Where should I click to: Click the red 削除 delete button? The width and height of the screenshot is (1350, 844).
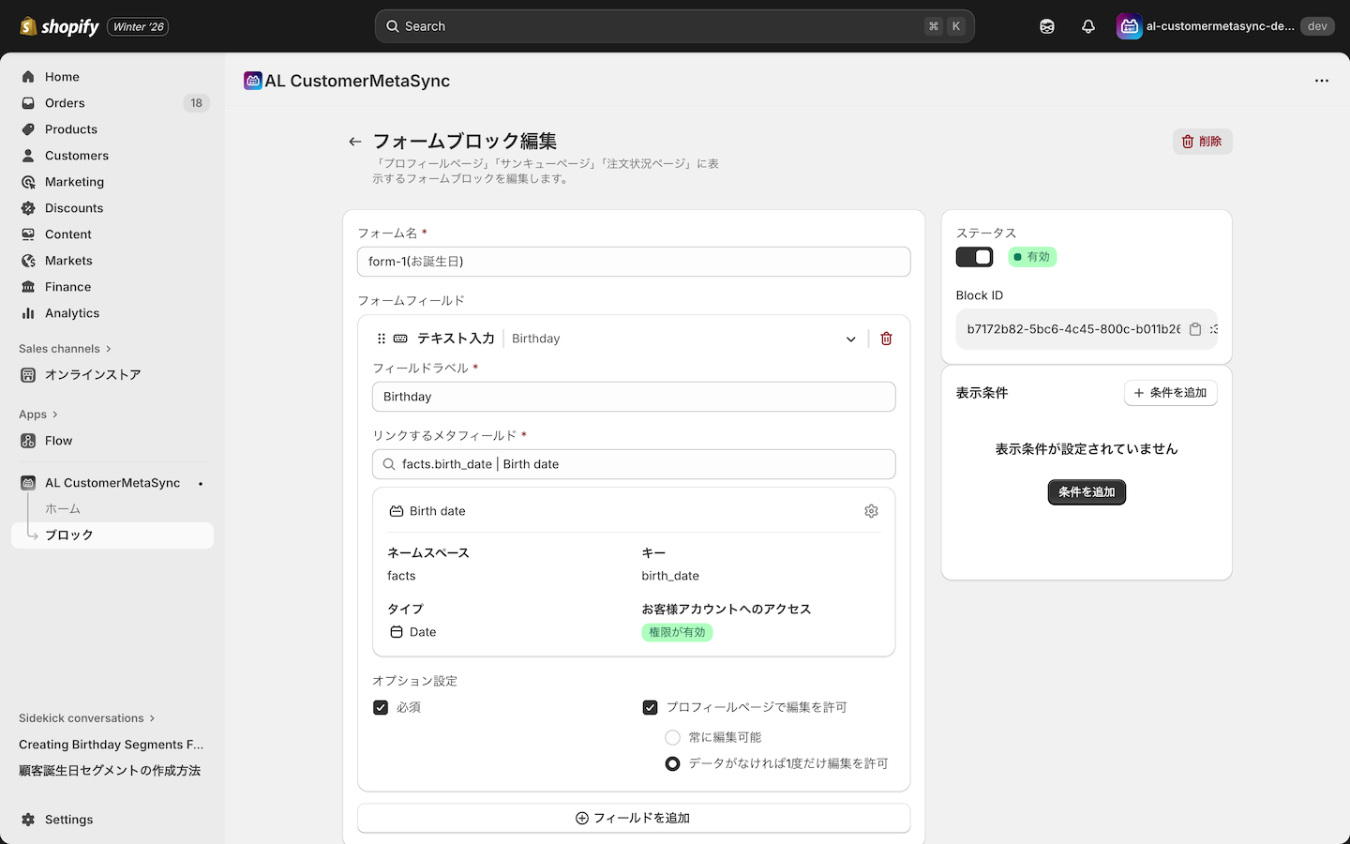pos(1202,141)
